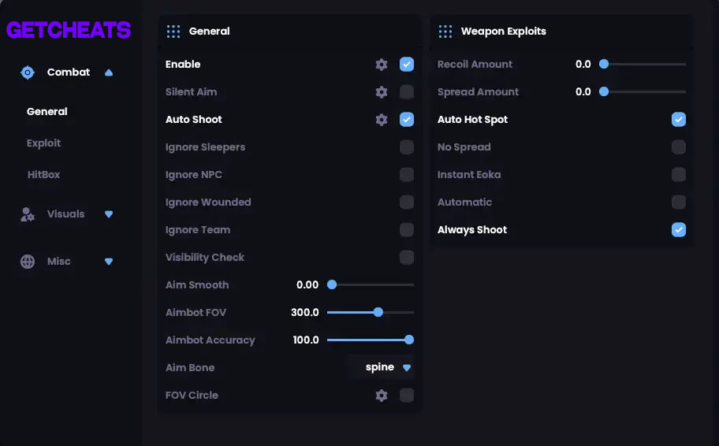Click the Aimbot Accuracy slider handle
The height and width of the screenshot is (446, 719).
click(x=409, y=340)
